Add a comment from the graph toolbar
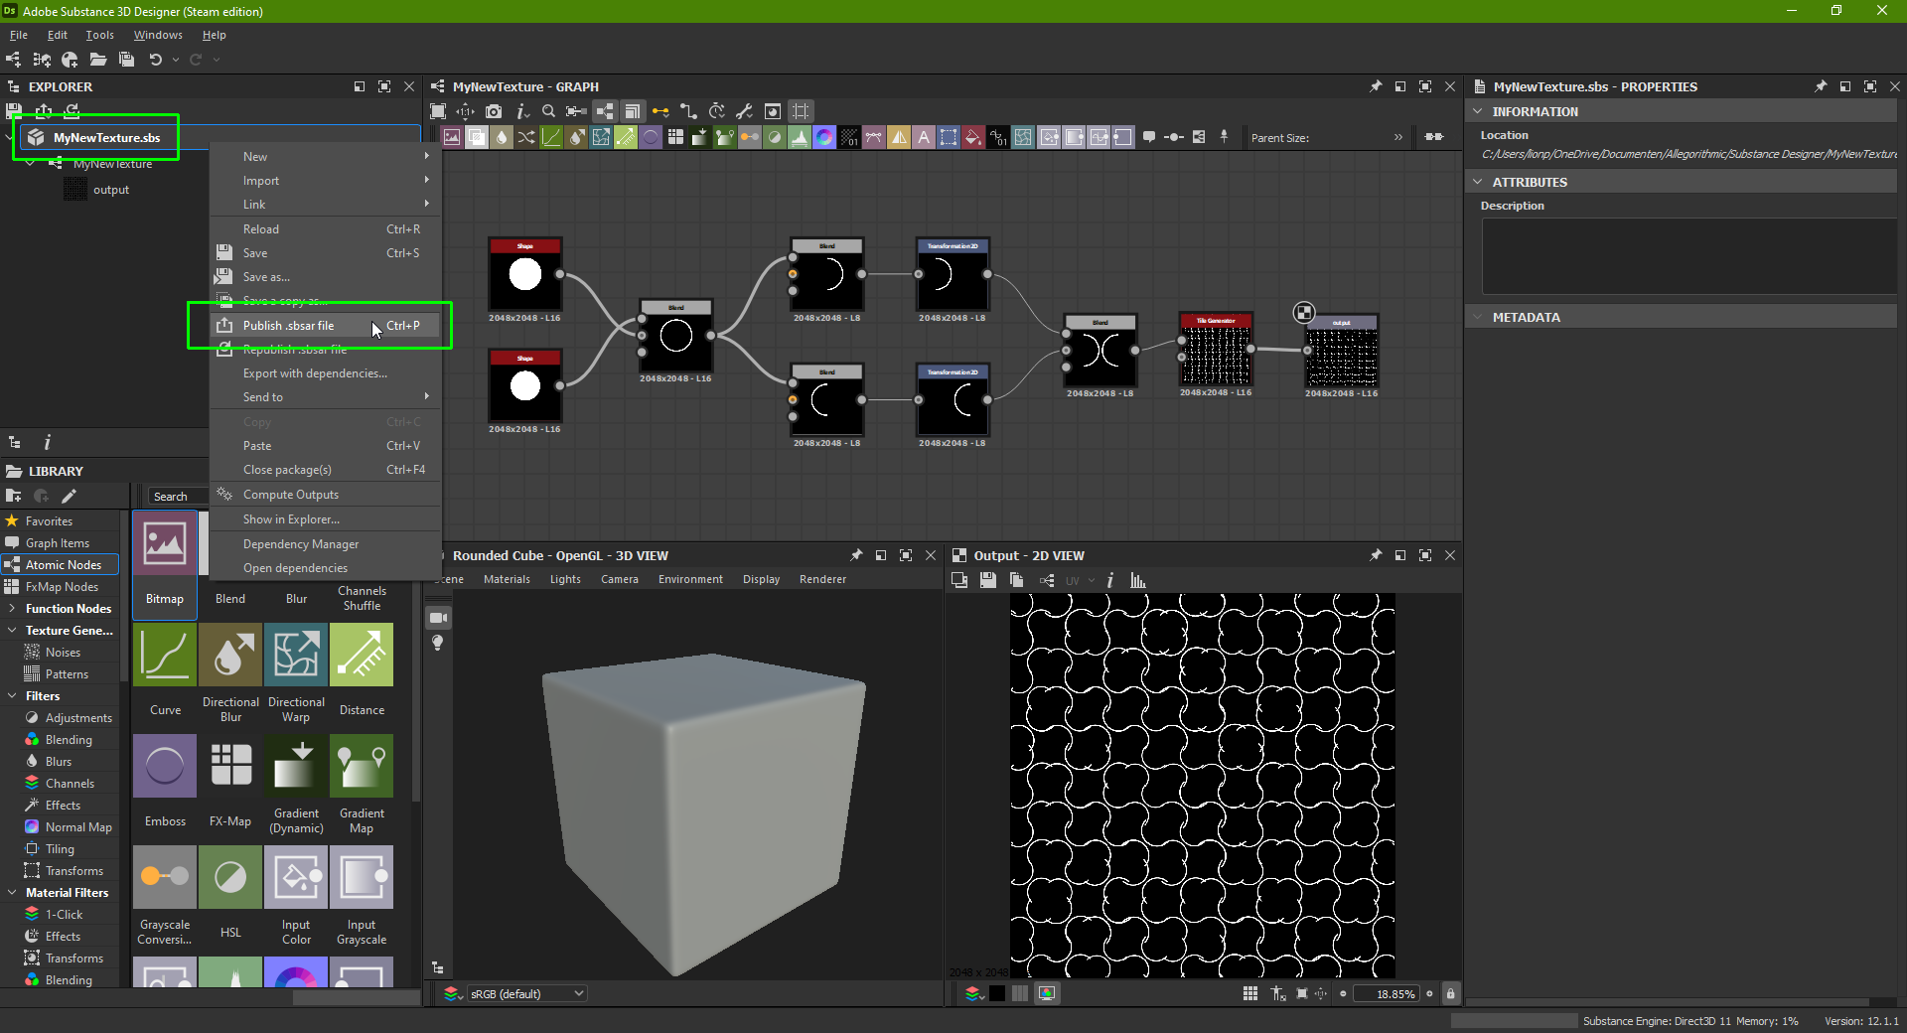Viewport: 1907px width, 1033px height. 1149,137
